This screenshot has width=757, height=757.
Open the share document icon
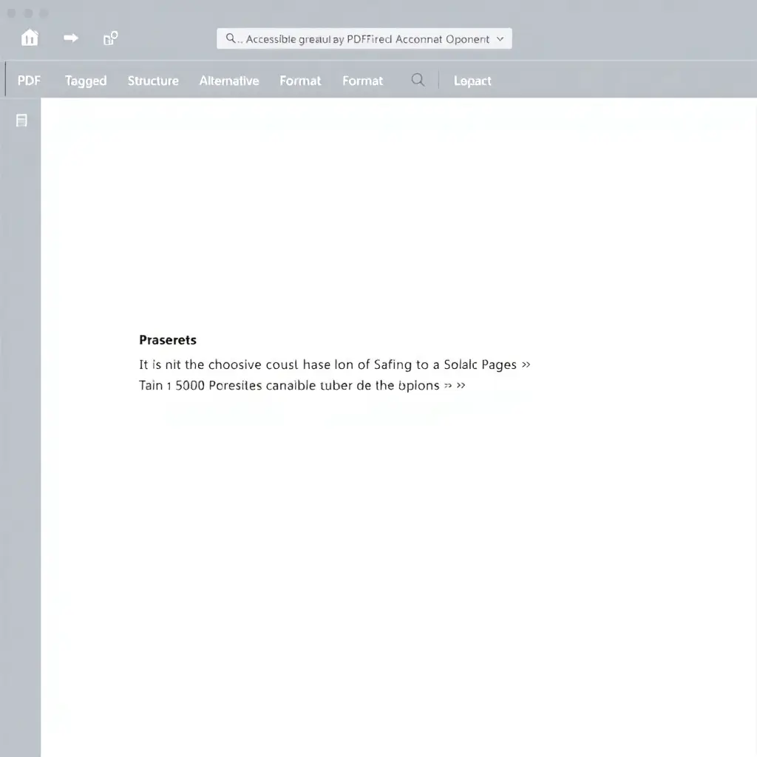coord(111,38)
